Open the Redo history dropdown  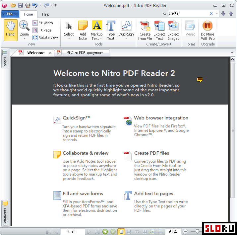tap(51, 5)
